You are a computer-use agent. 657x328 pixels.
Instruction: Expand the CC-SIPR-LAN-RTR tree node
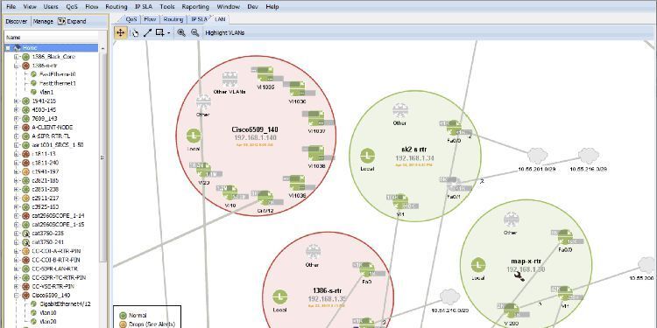[x=17, y=269]
